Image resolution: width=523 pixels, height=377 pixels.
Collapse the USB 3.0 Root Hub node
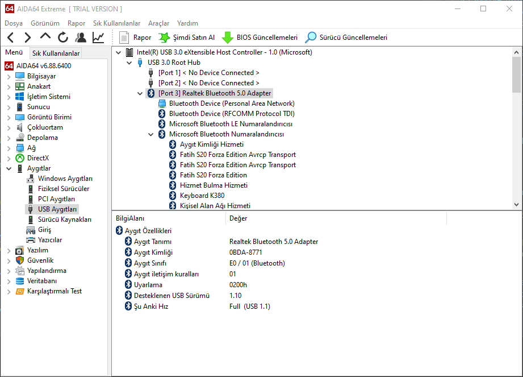point(129,63)
